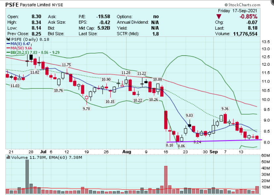Click the 60M volume axis label
Image resolution: width=274 pixels, height=195 pixels.
point(266,155)
